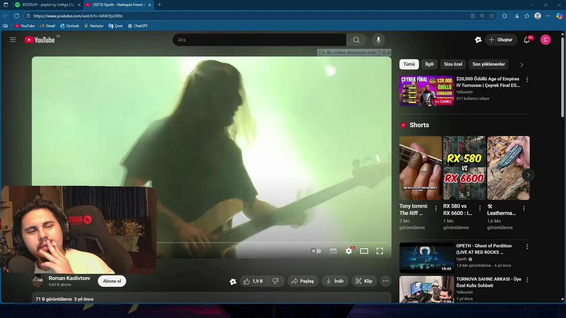Open Leatherman short thumbnail
Image resolution: width=566 pixels, height=318 pixels.
508,168
